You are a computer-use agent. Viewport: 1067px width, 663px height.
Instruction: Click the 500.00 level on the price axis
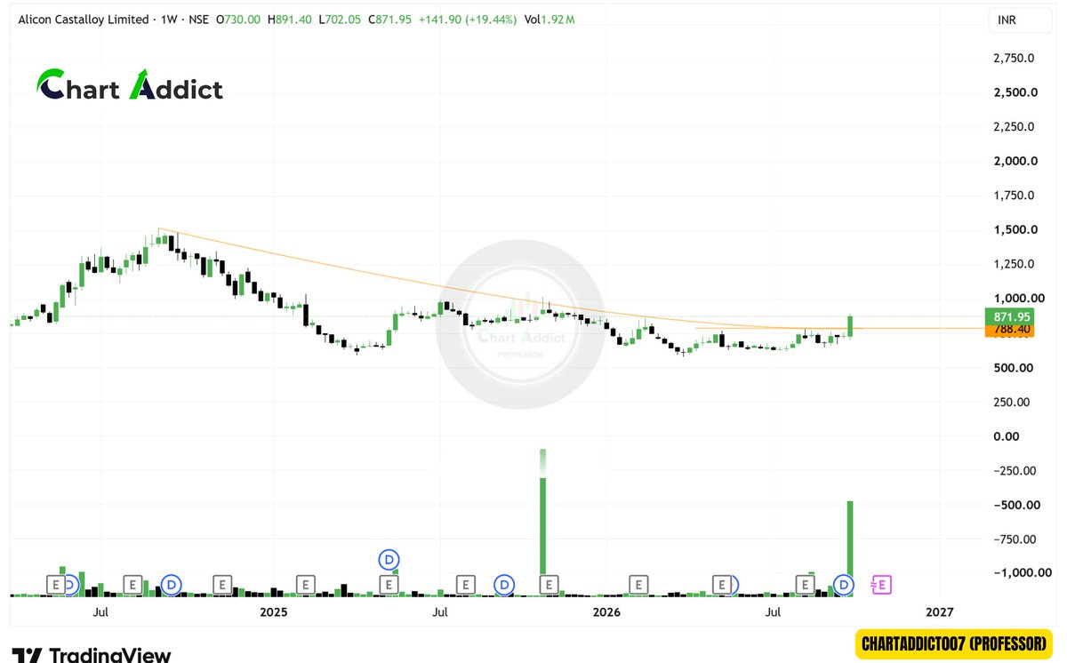point(1015,367)
